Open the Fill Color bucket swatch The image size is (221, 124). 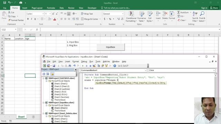point(49,19)
